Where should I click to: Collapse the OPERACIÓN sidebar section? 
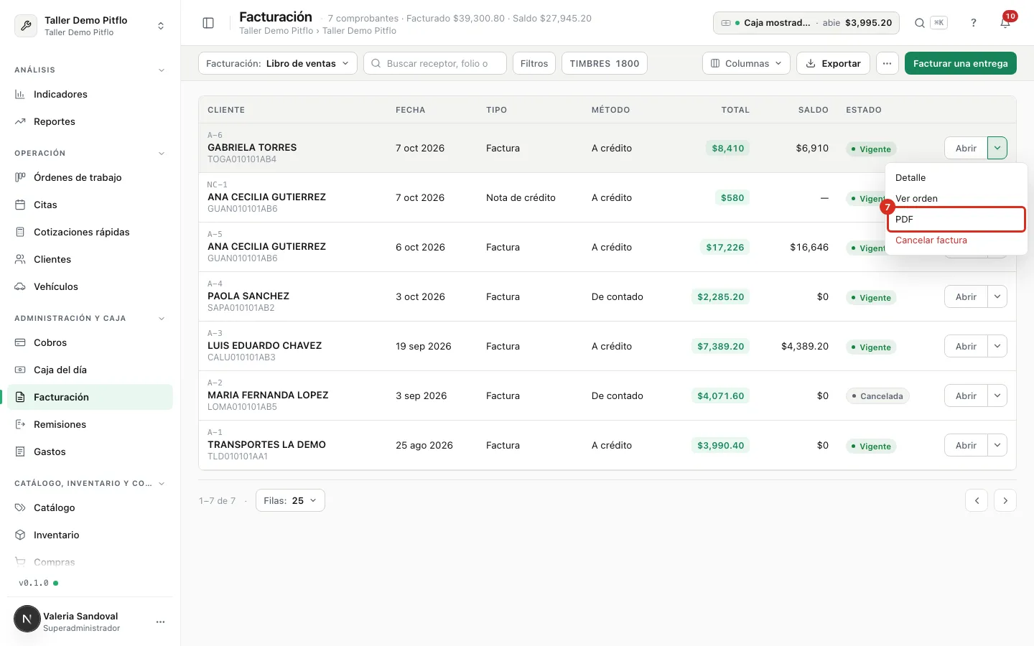point(90,153)
